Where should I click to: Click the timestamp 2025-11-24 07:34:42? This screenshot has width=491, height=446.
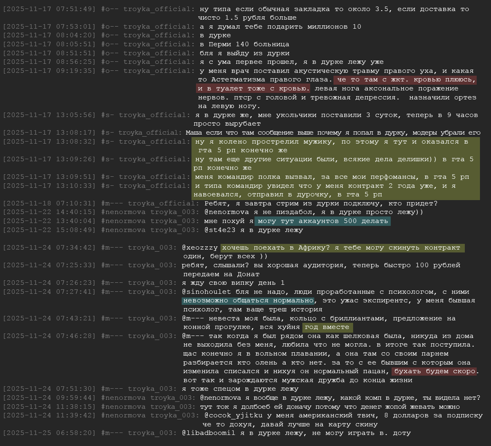50,248
